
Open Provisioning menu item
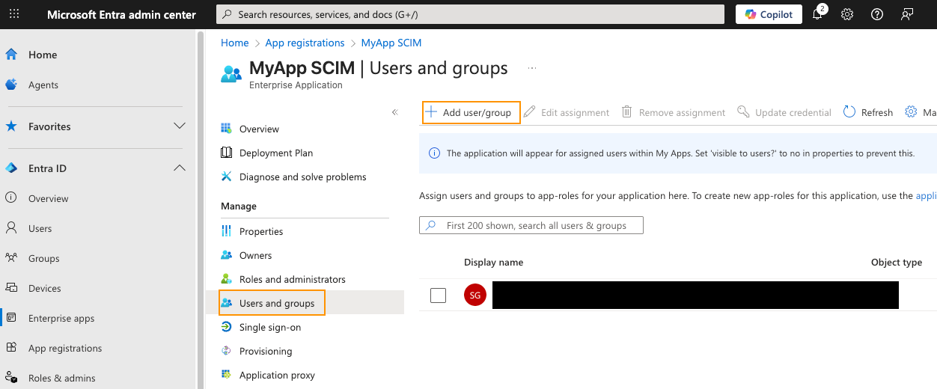pos(266,351)
